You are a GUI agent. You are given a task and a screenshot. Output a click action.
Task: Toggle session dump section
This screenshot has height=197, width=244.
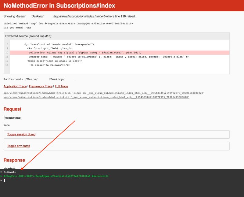coord(21,134)
